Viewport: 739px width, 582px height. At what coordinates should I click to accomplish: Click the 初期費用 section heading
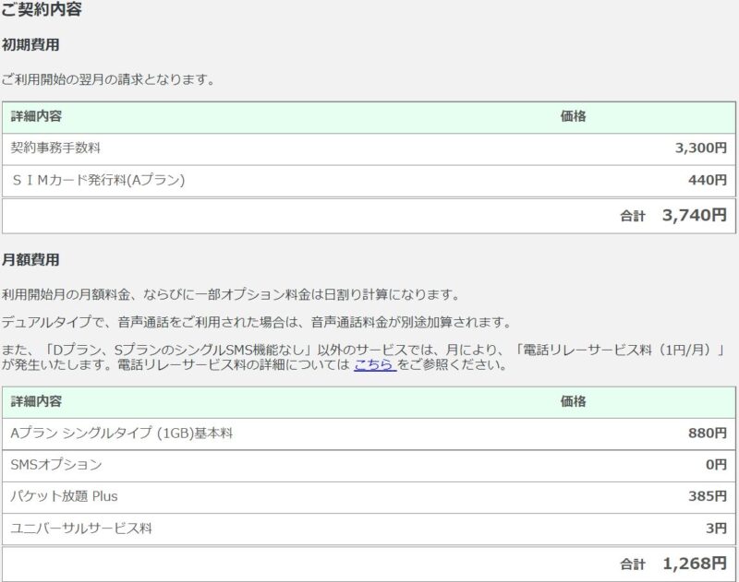pos(30,44)
